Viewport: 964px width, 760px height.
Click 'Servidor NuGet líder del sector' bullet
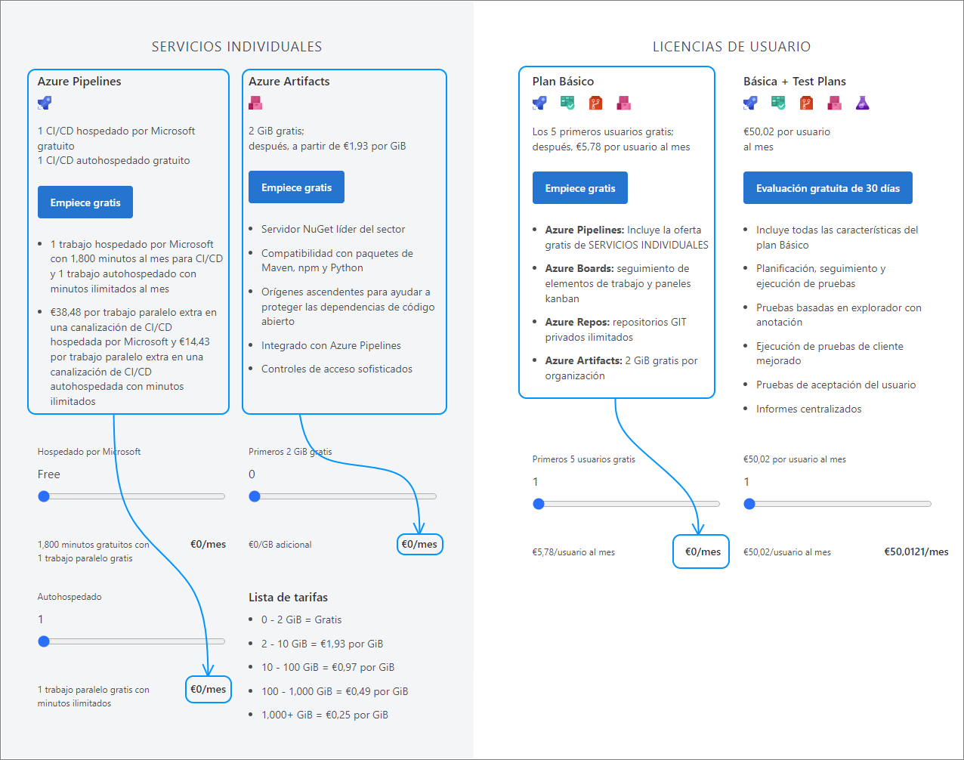pos(333,229)
